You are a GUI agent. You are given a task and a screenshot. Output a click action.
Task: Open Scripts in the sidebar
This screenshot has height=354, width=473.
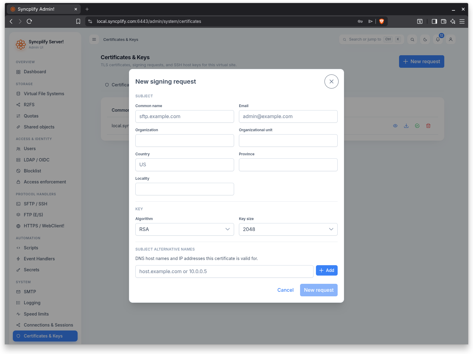[45, 248]
